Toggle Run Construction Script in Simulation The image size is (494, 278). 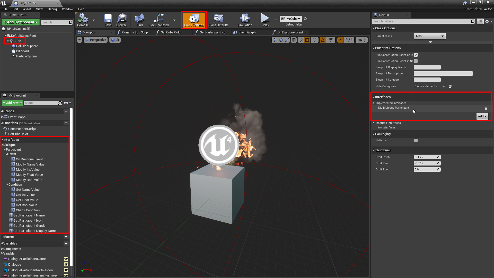416,61
